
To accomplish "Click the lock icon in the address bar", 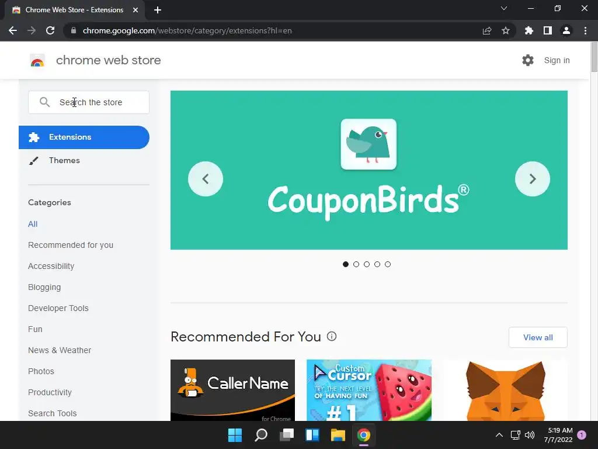I will [74, 30].
